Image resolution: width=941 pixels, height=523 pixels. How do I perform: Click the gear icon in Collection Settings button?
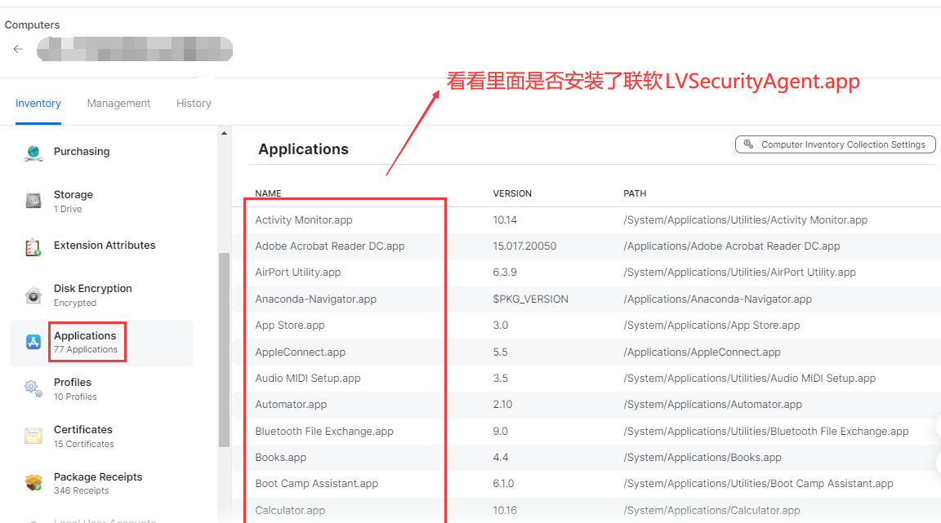748,144
